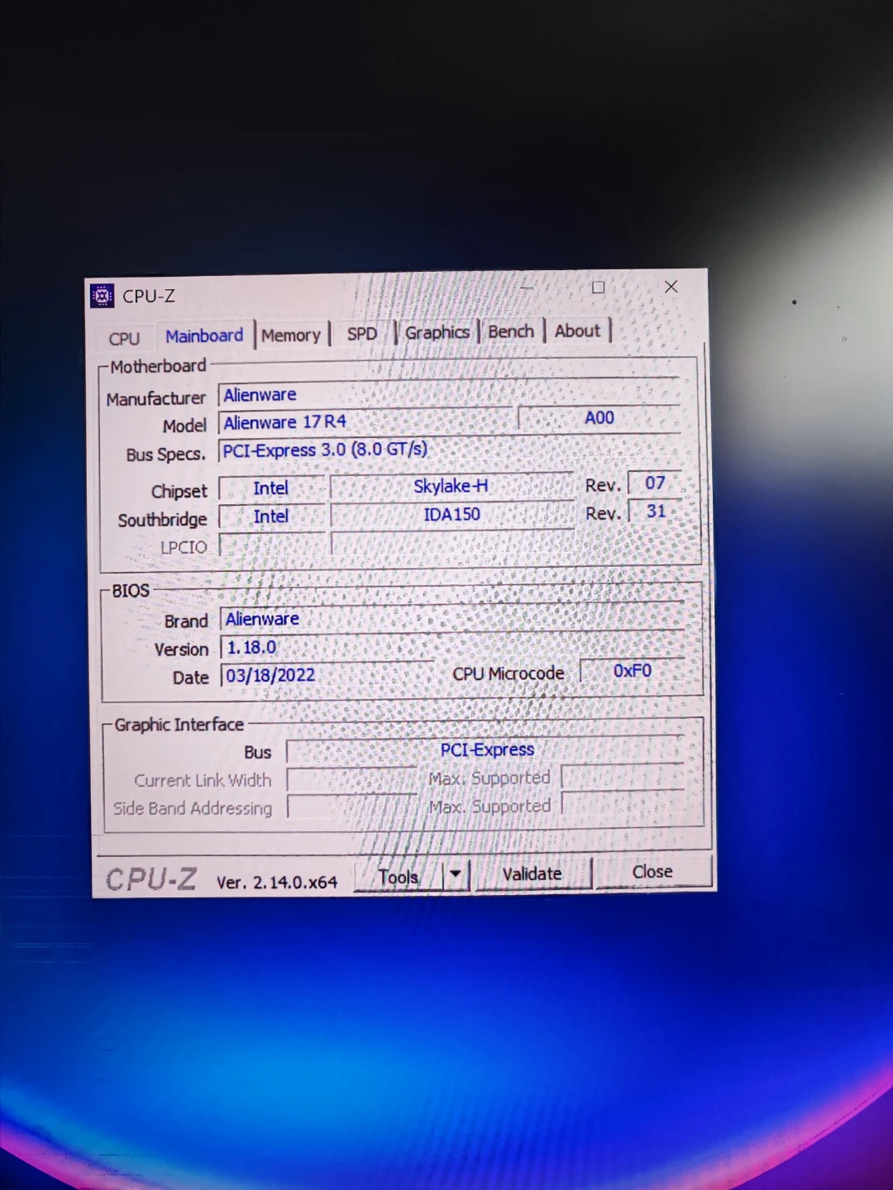Image resolution: width=893 pixels, height=1190 pixels.
Task: Expand the Tools dropdown arrow
Action: coord(456,874)
